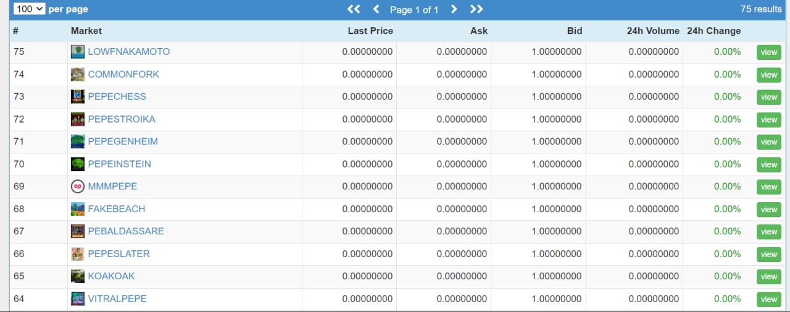
Task: Click PEPEINSTEIN market thumbnail icon
Action: [78, 165]
